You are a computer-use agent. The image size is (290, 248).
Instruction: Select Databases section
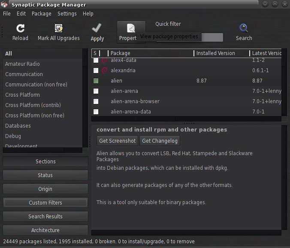[42, 126]
